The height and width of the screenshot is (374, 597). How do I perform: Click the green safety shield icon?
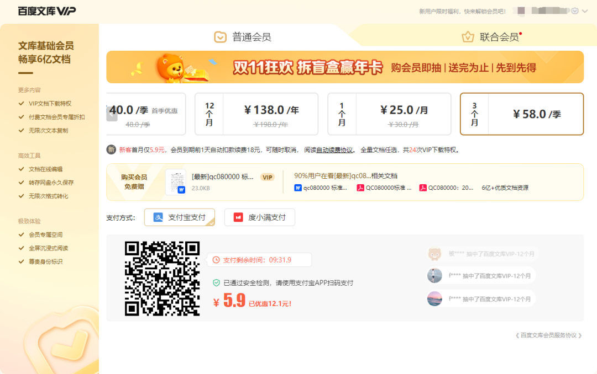[x=216, y=283]
